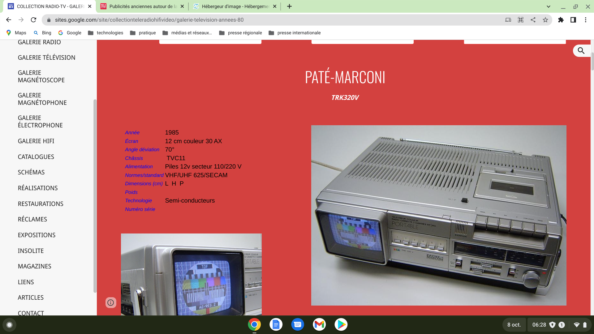
Task: Expand the tab search dropdown arrow
Action: [x=548, y=6]
